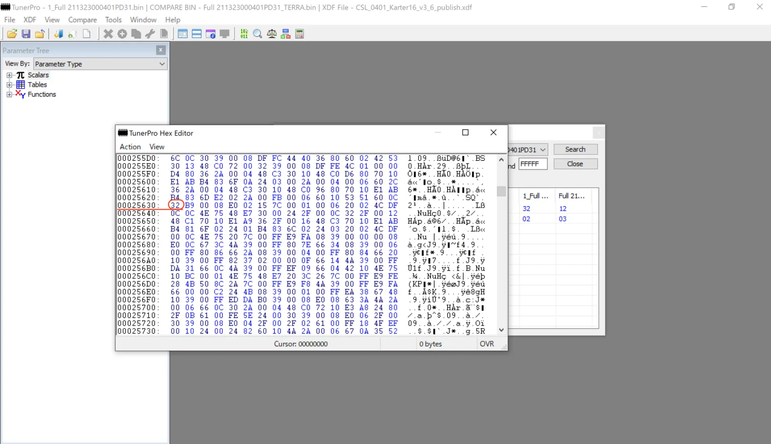Click hex editor scrollbar down arrow
Screen dimensions: 771x444
tap(501, 330)
